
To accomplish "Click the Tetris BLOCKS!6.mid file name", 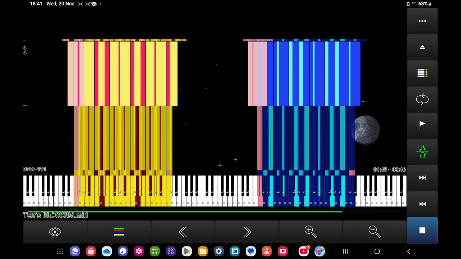I will (x=55, y=215).
